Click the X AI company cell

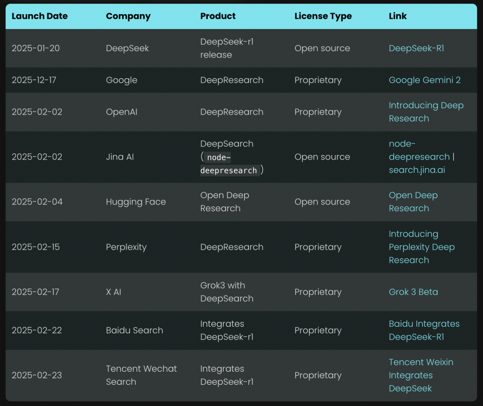[114, 291]
